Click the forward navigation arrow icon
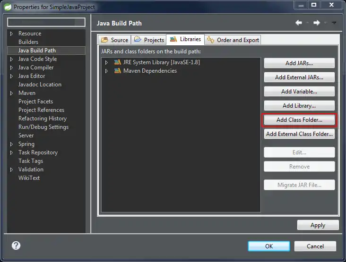 pos(316,23)
